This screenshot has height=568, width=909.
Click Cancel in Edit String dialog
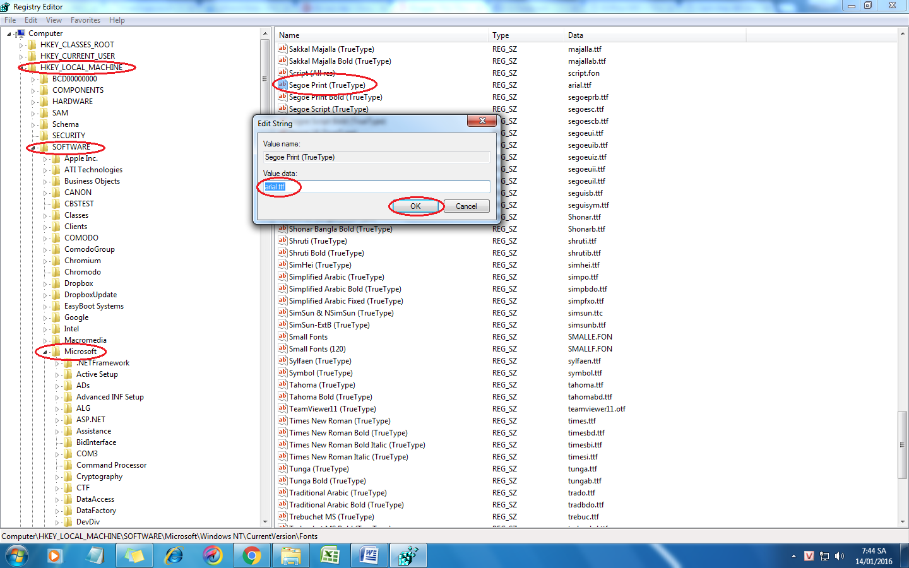466,206
